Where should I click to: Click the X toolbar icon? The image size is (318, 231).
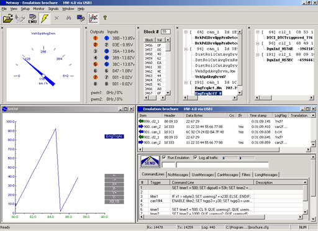pyautogui.click(x=57, y=18)
